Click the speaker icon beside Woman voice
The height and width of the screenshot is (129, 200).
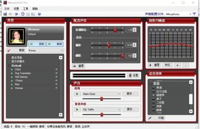(x=56, y=88)
